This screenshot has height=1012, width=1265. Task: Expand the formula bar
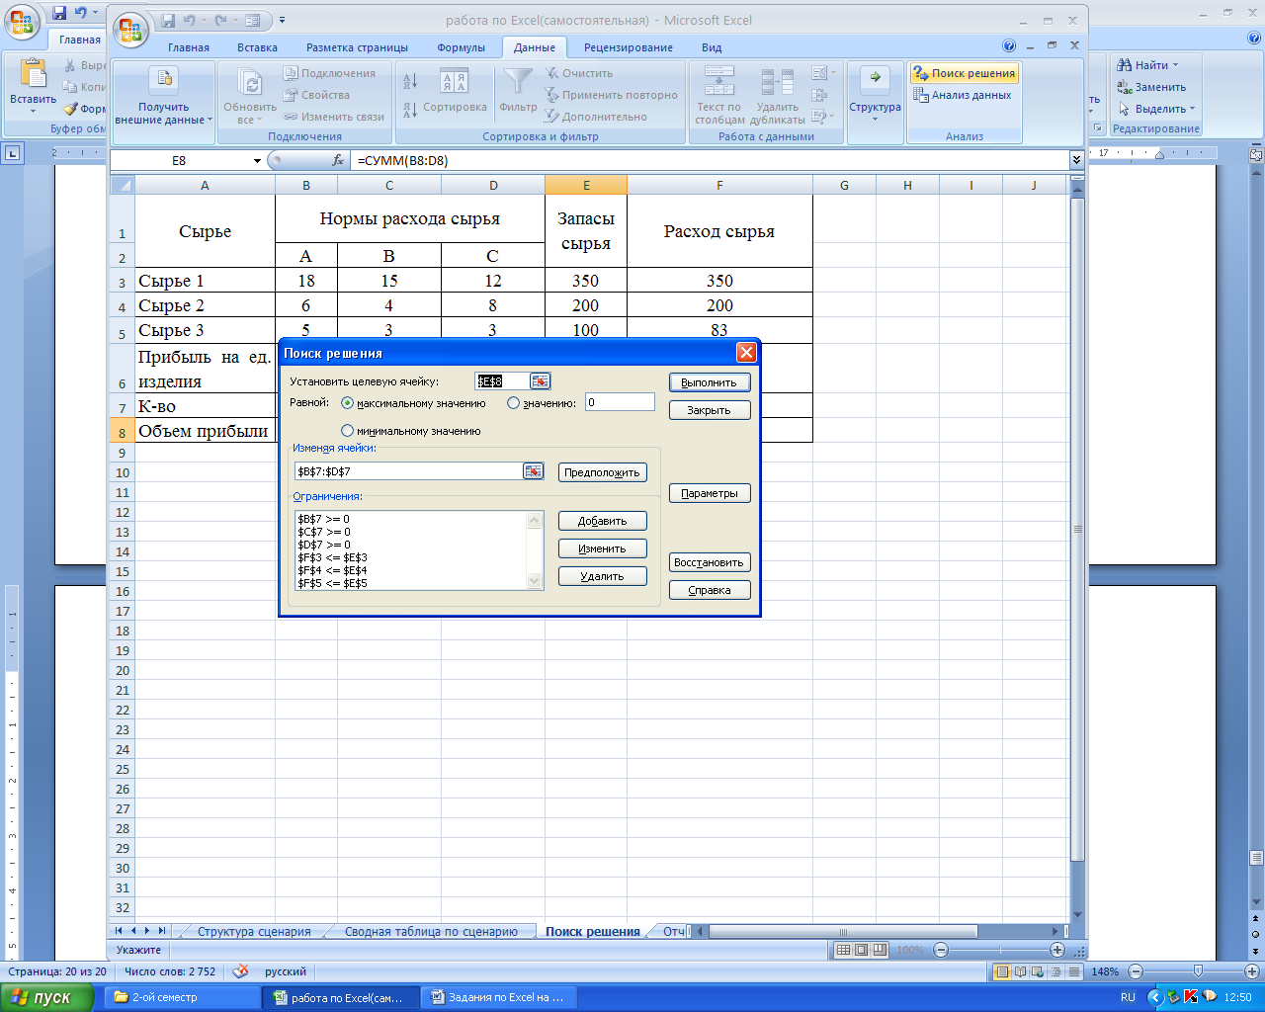(1076, 160)
